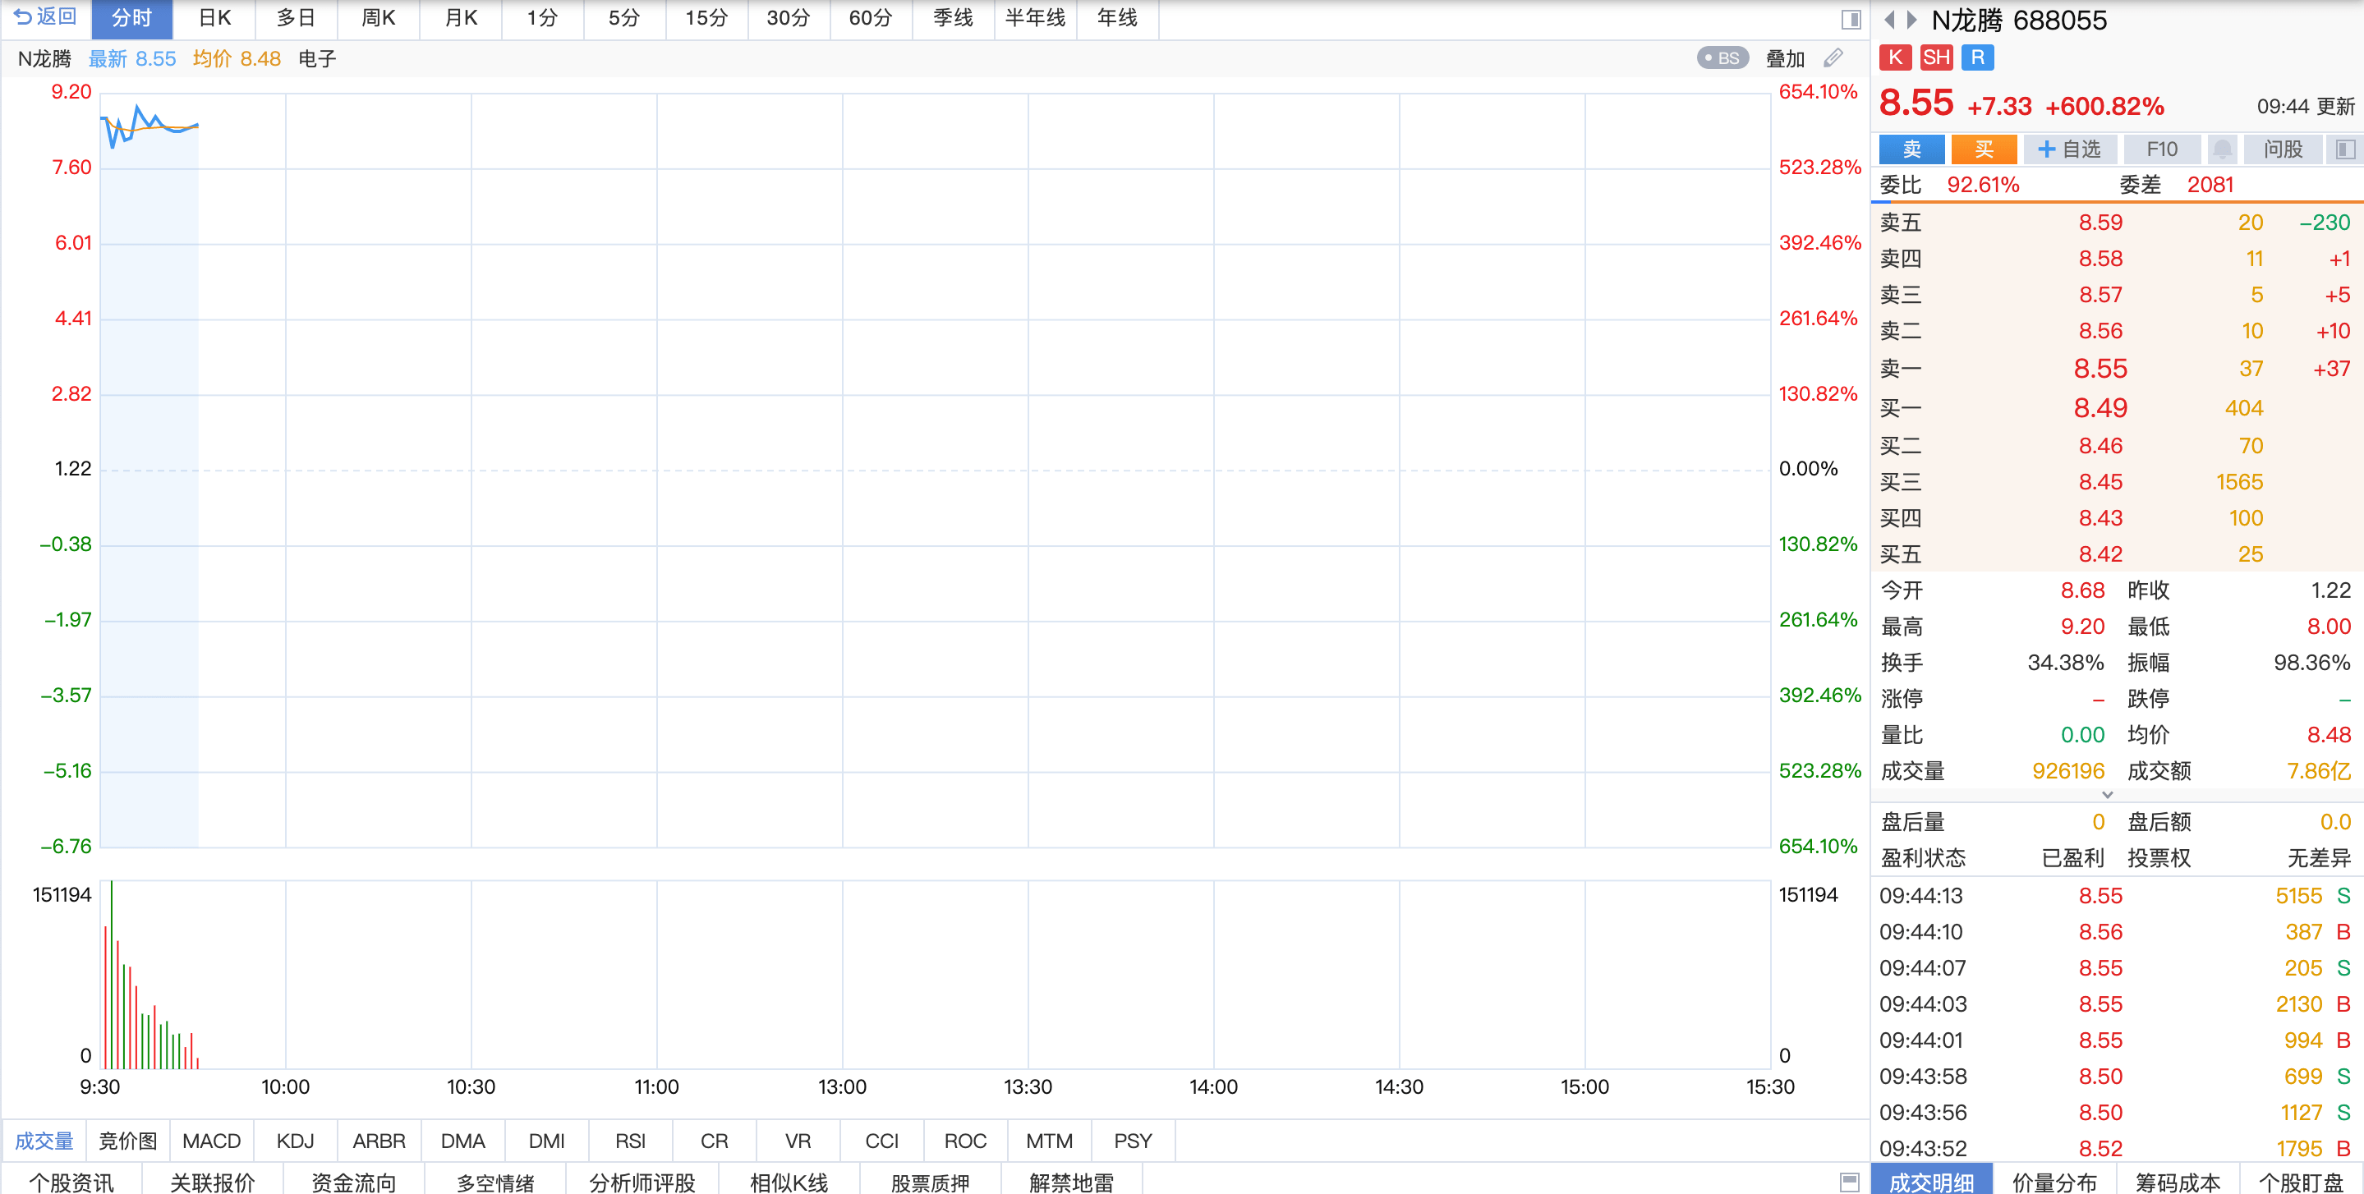Image resolution: width=2364 pixels, height=1194 pixels.
Task: Click the minimize icon on bottom info bar
Action: (1849, 1181)
